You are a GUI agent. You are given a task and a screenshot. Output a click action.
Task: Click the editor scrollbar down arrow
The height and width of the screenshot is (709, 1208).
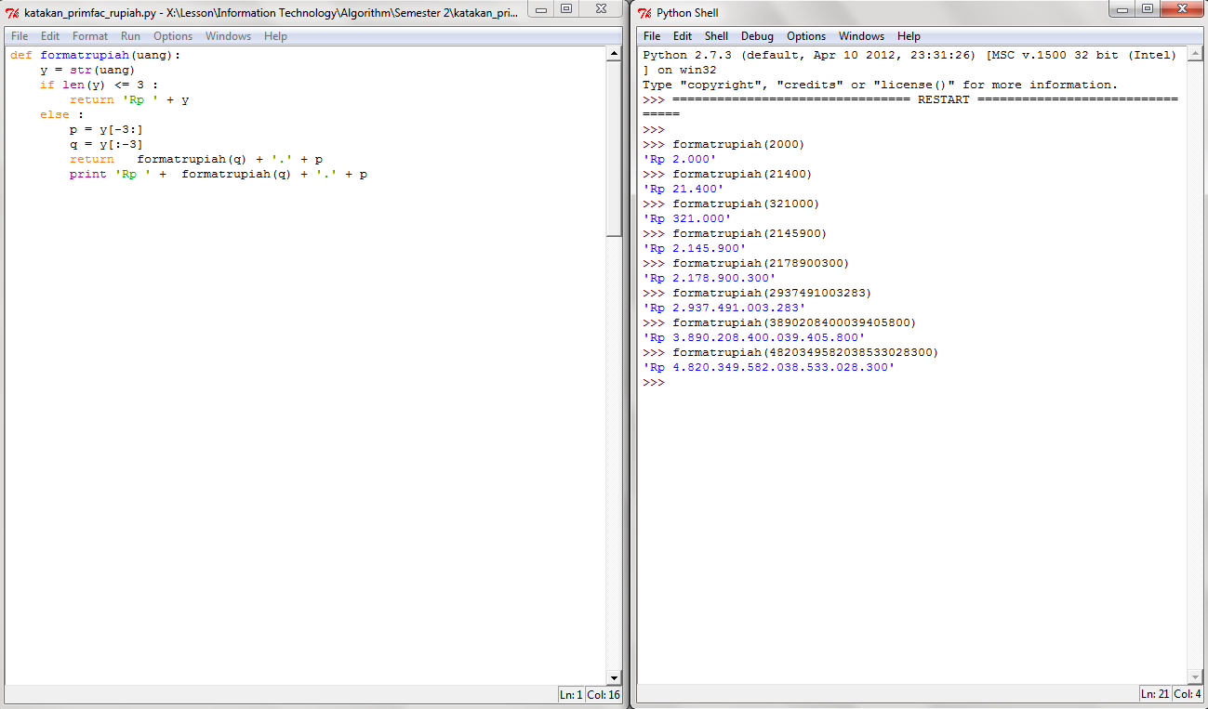pyautogui.click(x=614, y=678)
